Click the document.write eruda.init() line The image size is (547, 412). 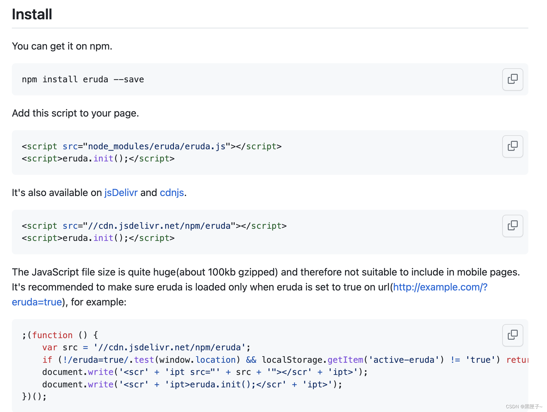[x=192, y=385]
